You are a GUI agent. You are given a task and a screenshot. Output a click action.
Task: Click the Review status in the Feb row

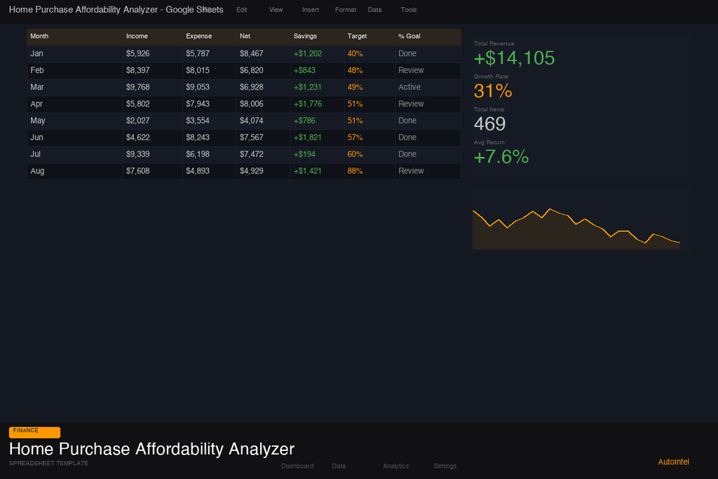[x=411, y=71]
